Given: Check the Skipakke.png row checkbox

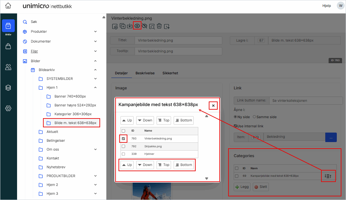Looking at the screenshot, I should coord(123,146).
